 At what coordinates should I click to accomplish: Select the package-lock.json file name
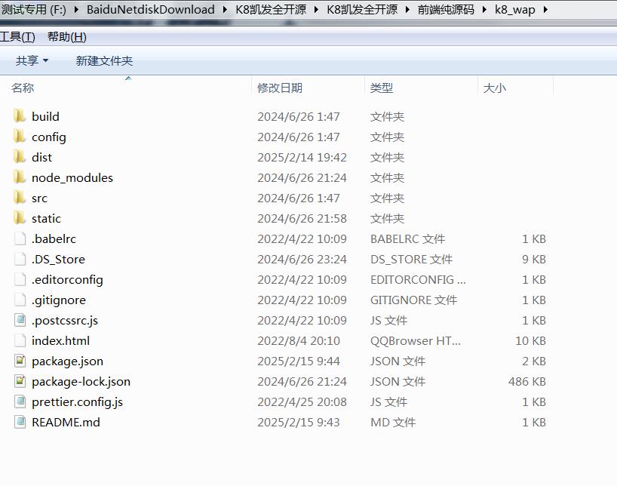[x=81, y=381]
